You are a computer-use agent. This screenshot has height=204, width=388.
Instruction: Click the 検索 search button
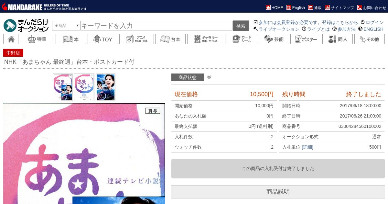click(241, 26)
